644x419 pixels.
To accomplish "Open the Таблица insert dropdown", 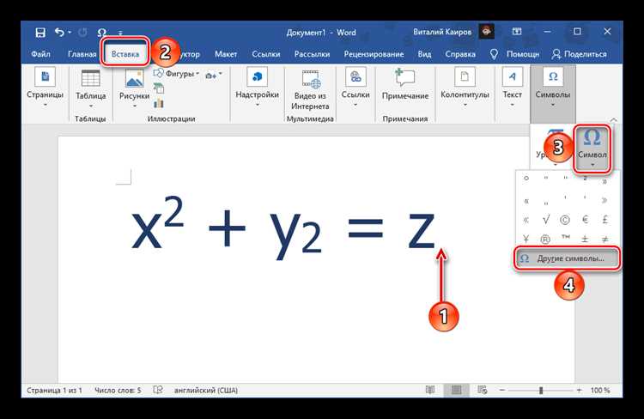I will point(91,89).
